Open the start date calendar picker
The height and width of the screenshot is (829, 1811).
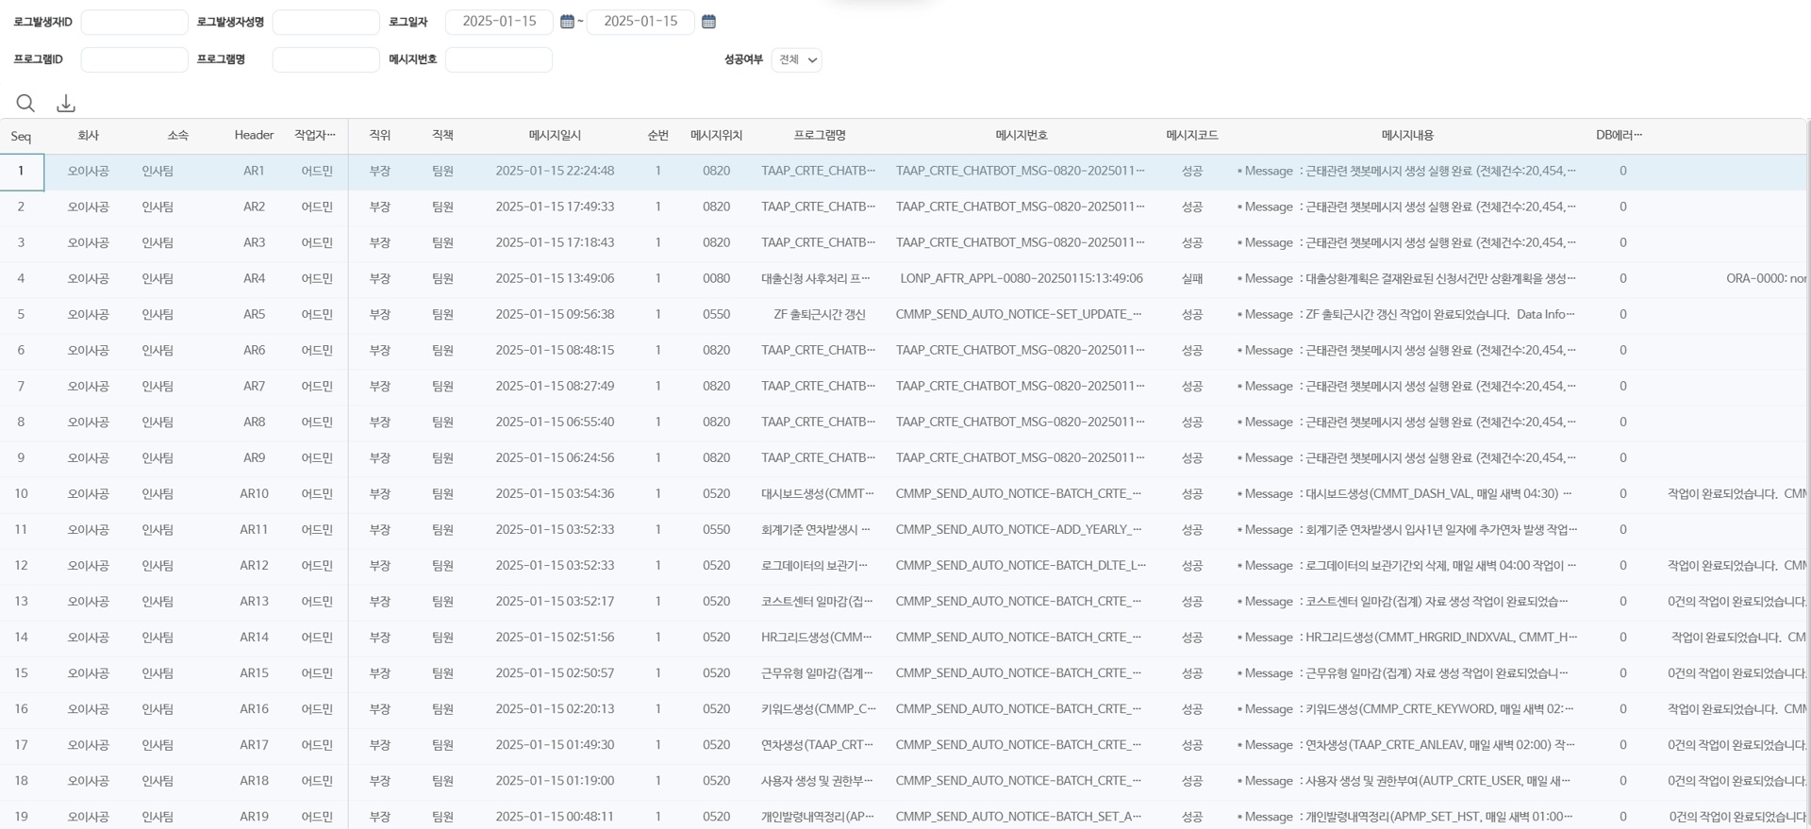(x=567, y=22)
